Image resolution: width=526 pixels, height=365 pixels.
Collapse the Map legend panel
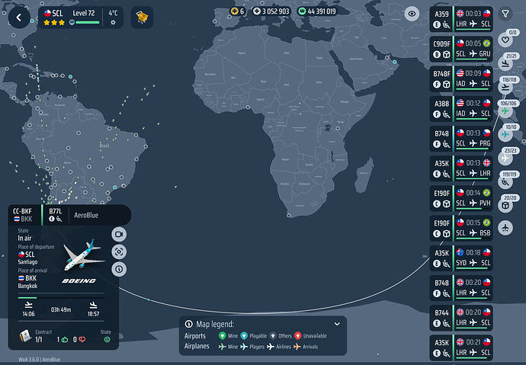pos(337,324)
